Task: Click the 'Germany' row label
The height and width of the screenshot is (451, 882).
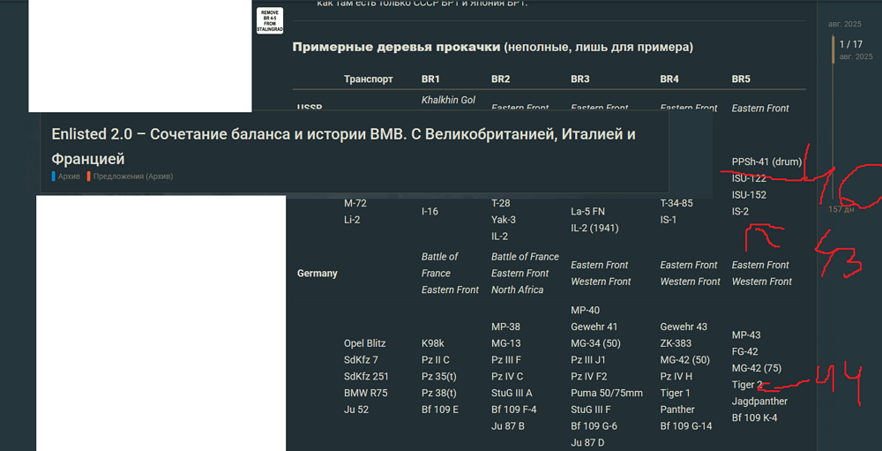Action: [x=318, y=274]
